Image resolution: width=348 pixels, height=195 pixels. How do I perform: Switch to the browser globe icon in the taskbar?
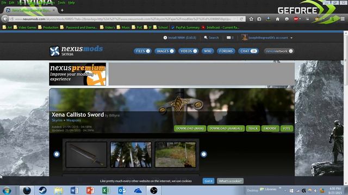pyautogui.click(x=27, y=190)
